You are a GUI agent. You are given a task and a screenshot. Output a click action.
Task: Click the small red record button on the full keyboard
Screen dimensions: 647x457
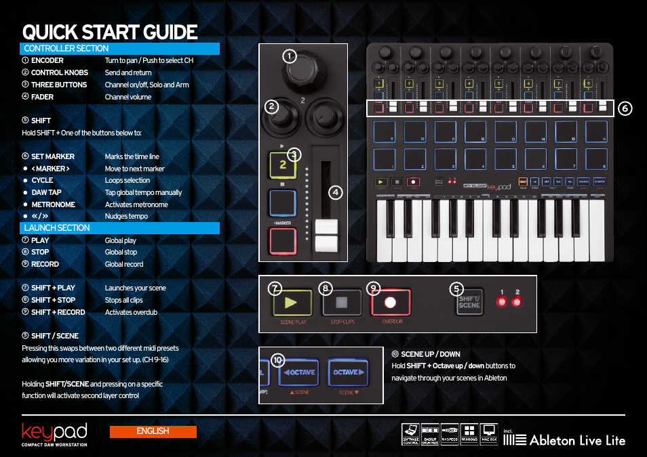[413, 181]
